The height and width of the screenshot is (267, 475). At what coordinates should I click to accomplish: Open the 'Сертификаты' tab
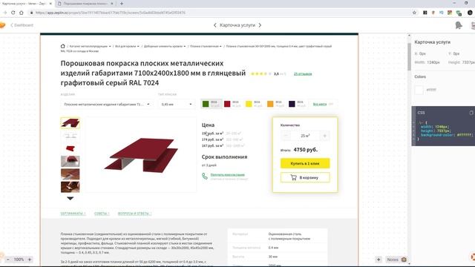pos(73,214)
